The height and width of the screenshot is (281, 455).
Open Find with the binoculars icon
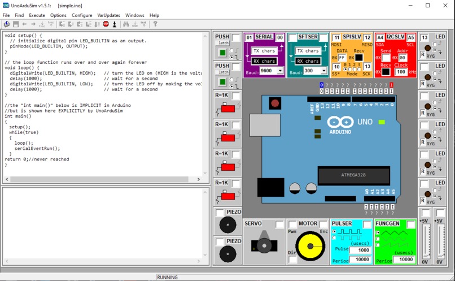coord(126,24)
